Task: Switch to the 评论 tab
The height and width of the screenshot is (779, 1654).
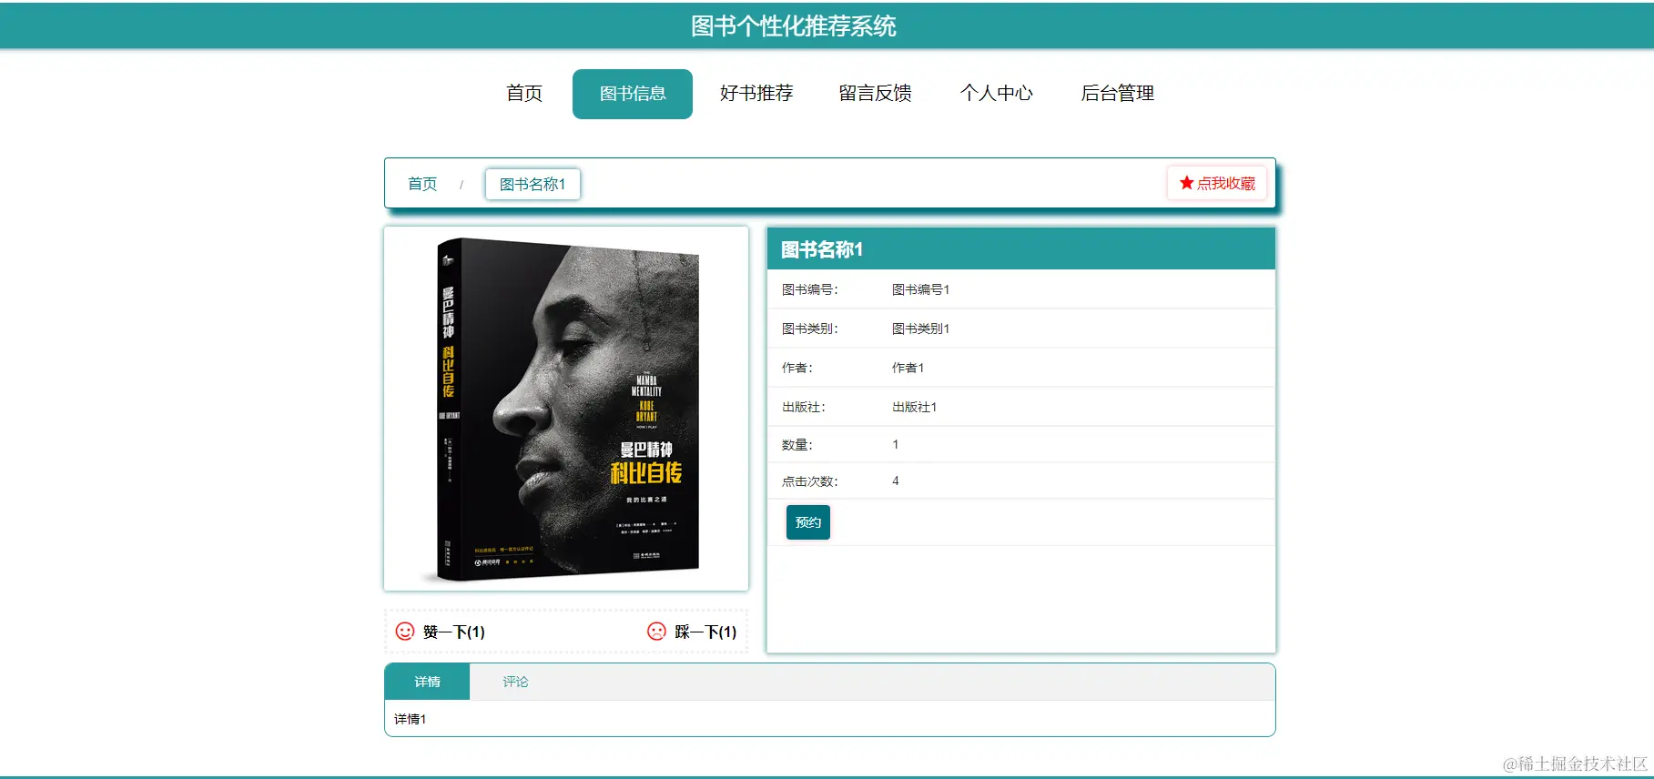Action: (x=515, y=682)
